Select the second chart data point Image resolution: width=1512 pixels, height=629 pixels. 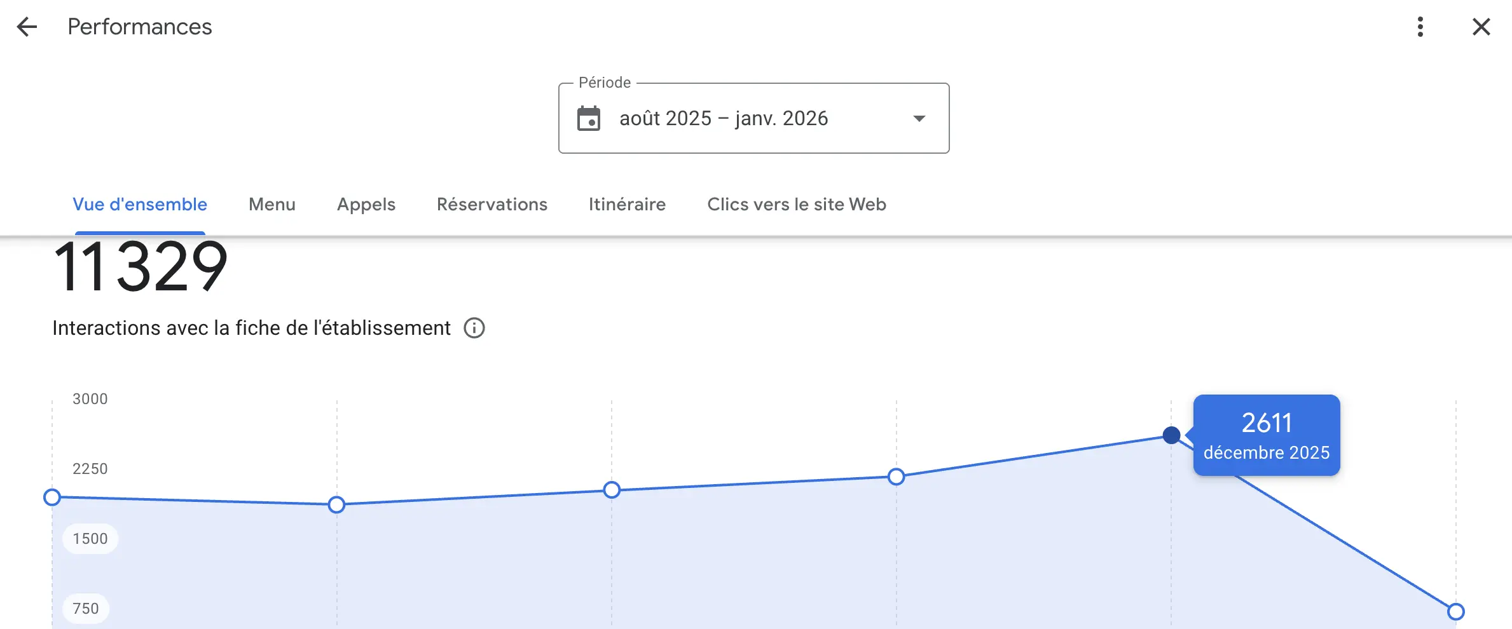pos(336,504)
